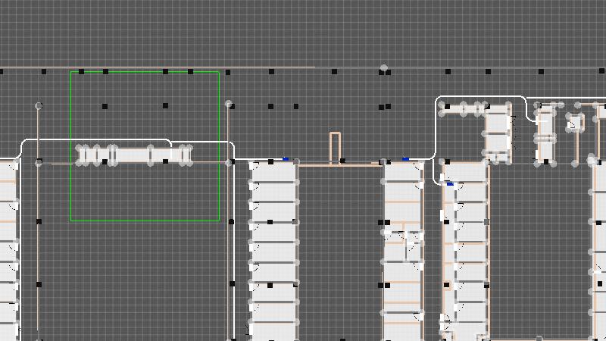The image size is (606, 341).
Task: Click gray node at left end of horizontal wall
Action: (39, 162)
